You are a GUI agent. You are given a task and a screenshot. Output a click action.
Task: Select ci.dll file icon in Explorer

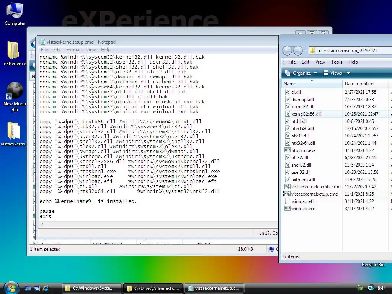[287, 92]
